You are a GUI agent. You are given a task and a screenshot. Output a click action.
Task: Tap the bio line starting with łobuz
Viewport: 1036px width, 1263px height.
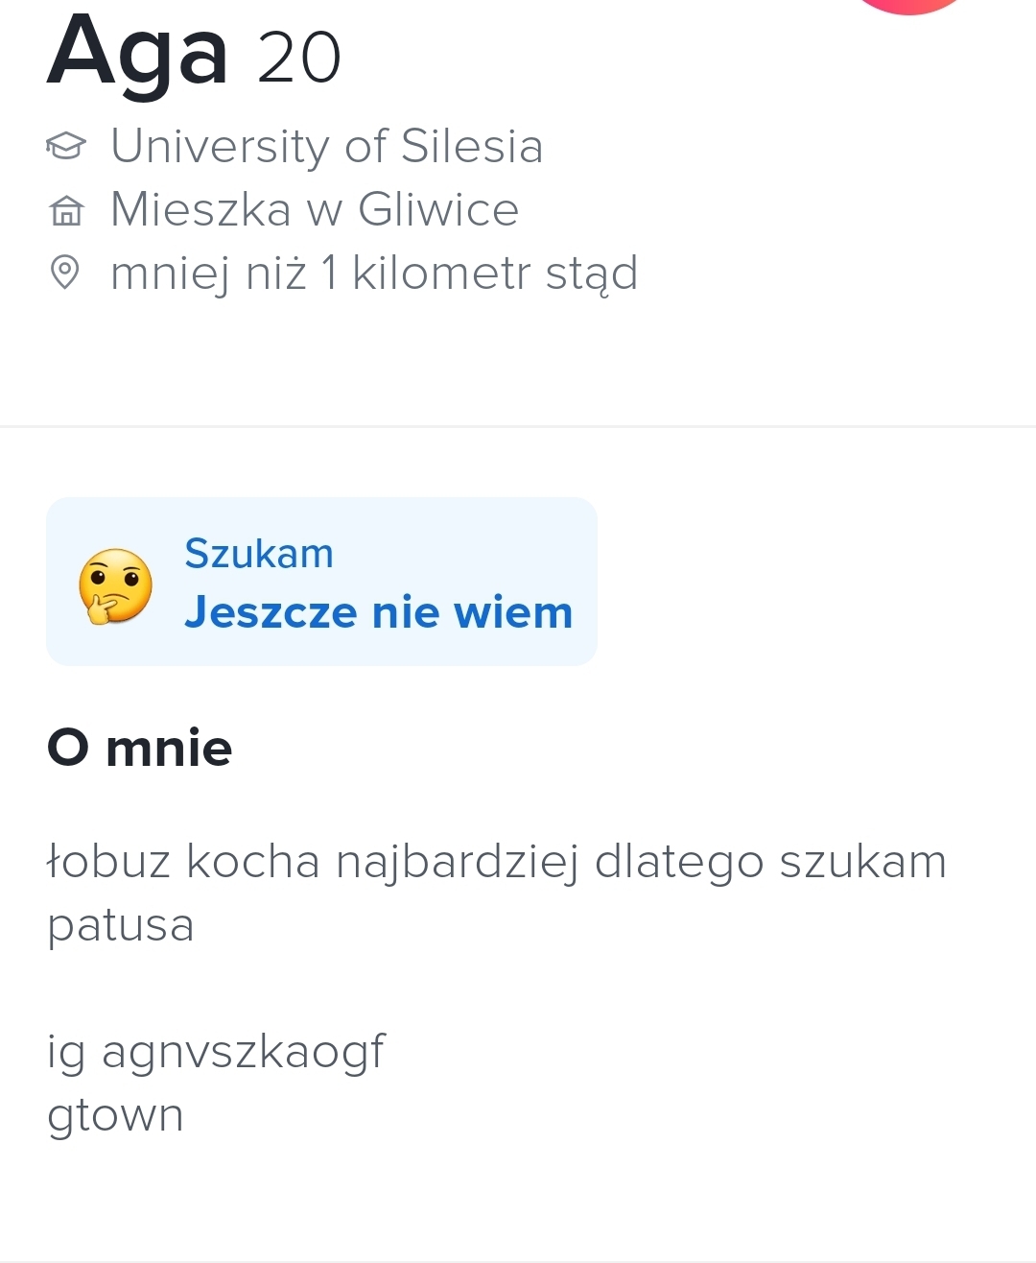pos(496,861)
